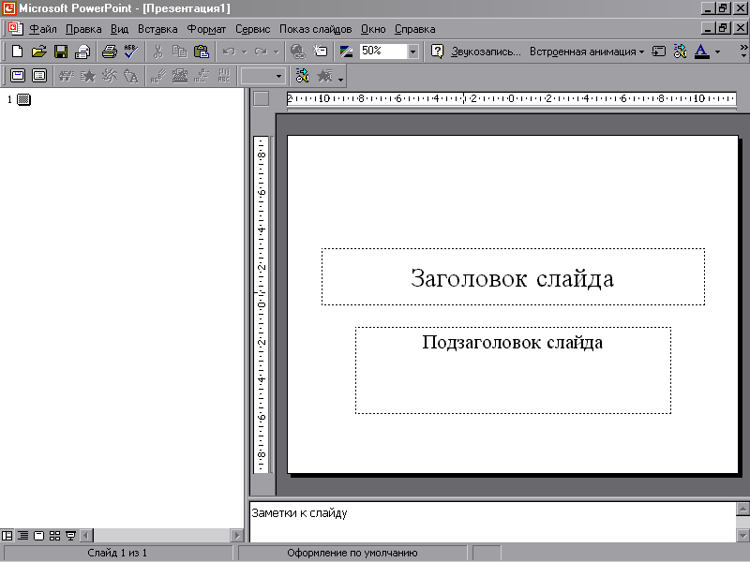Switch to slide sorter view
The image size is (750, 562).
54,536
